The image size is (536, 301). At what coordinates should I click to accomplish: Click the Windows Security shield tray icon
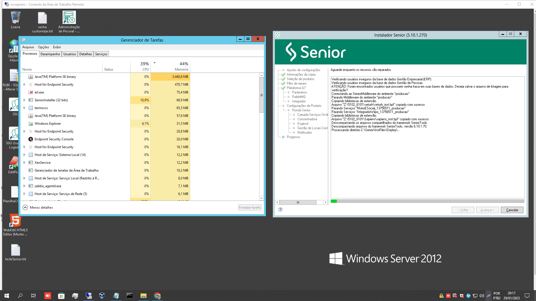(x=462, y=296)
